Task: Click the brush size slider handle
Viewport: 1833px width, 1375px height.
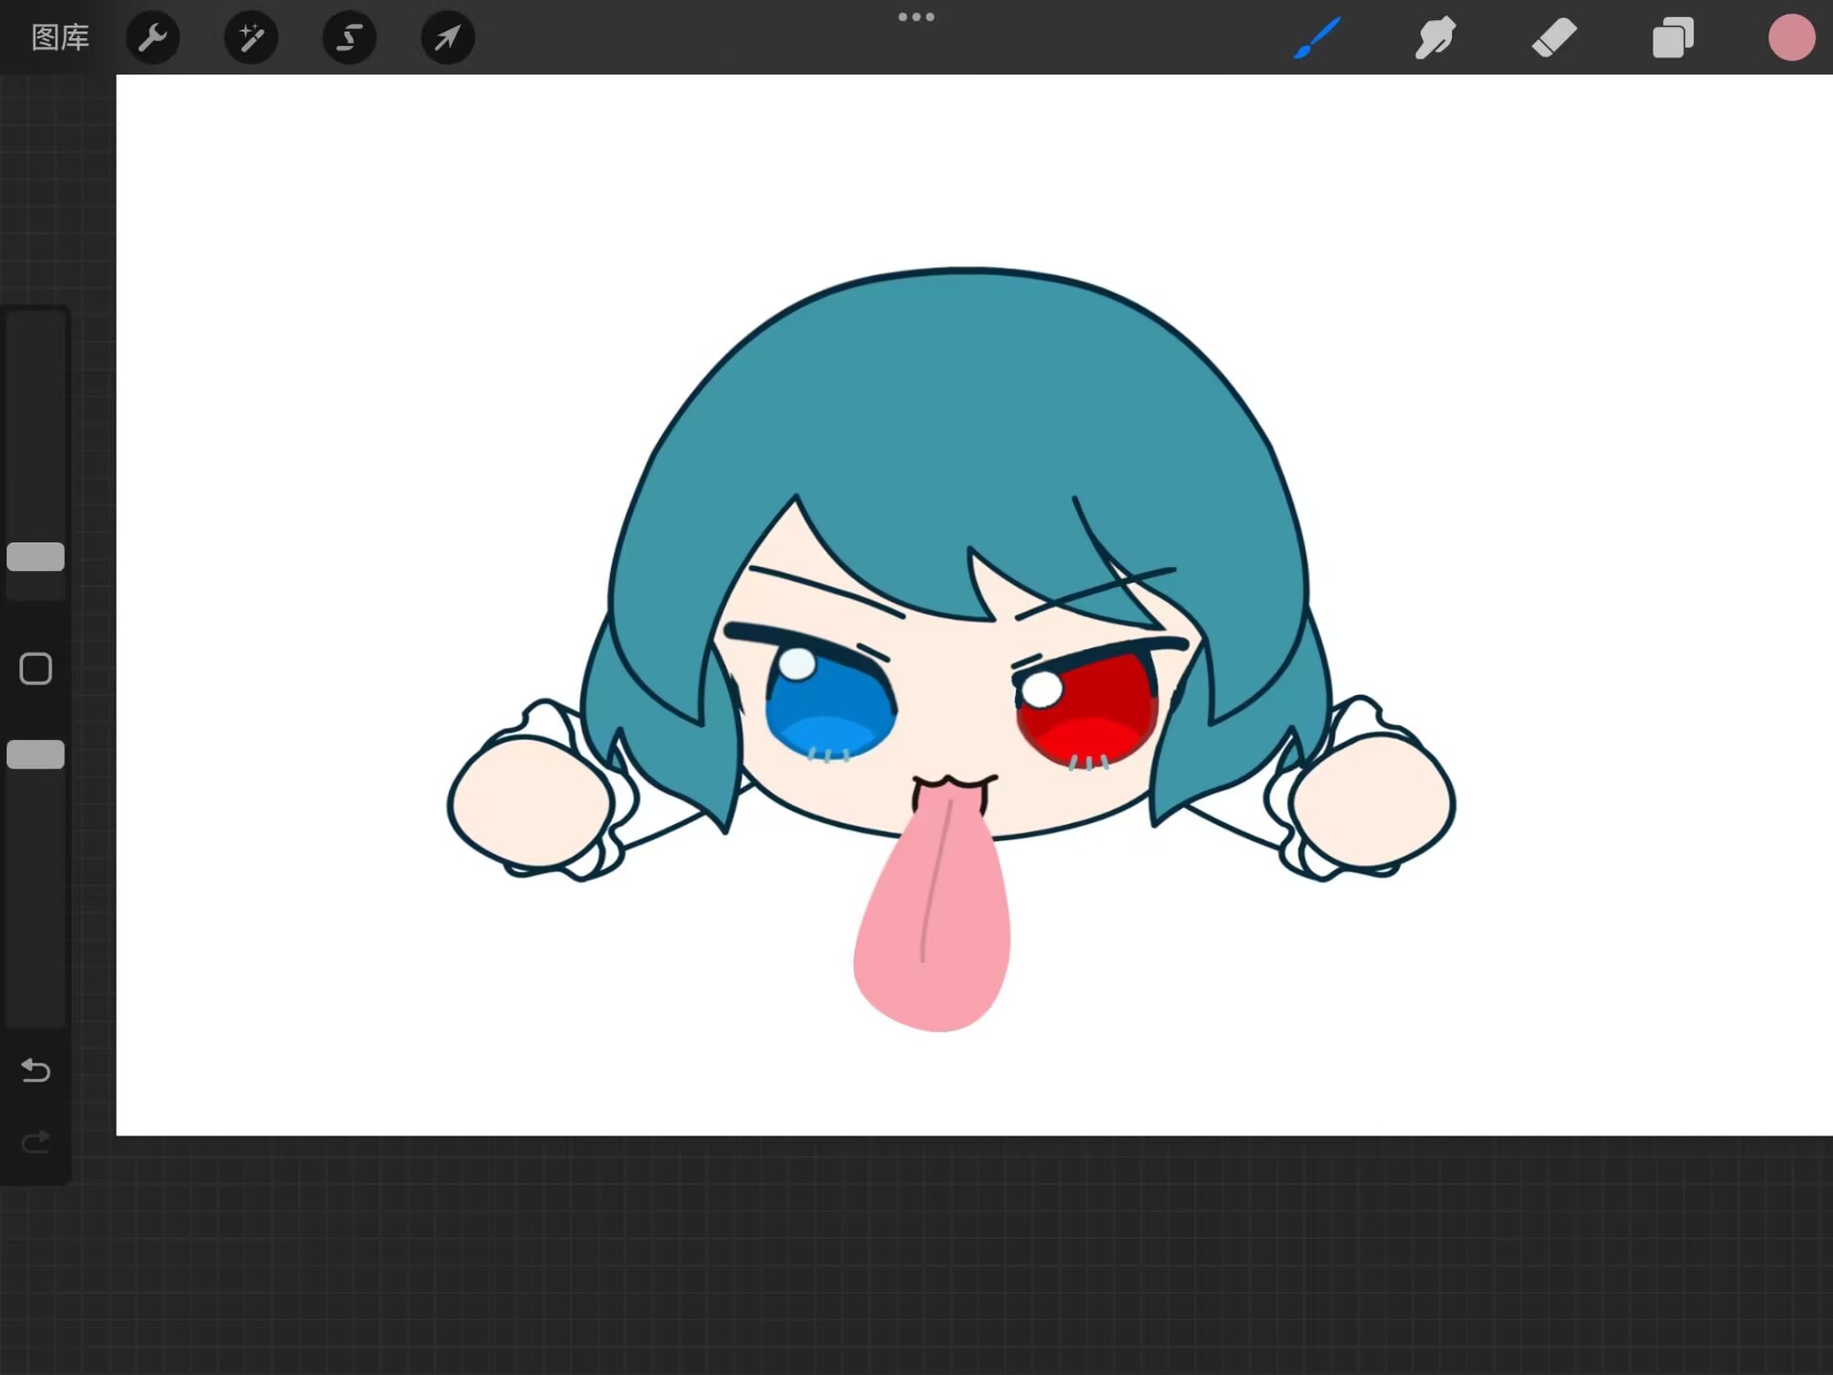Action: click(35, 557)
